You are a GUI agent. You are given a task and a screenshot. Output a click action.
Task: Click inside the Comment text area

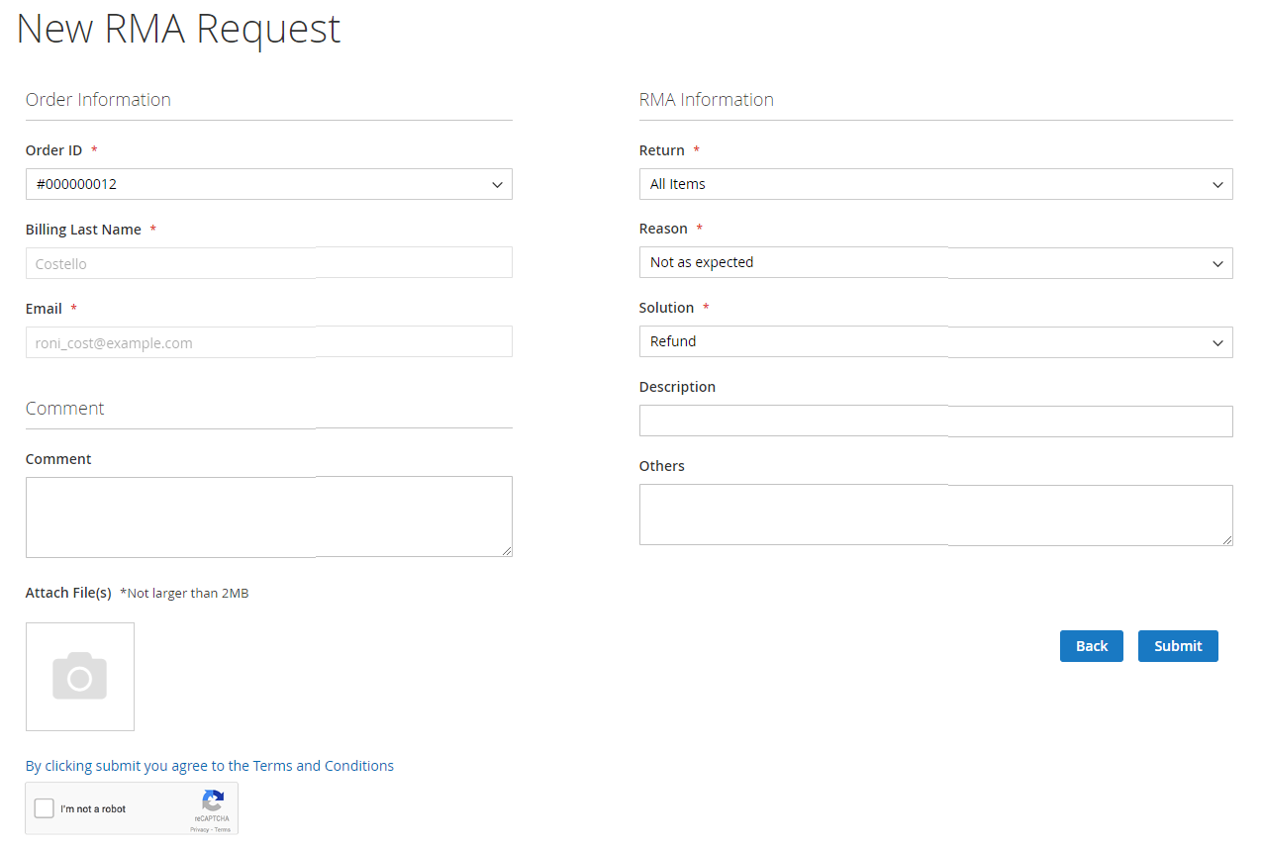pyautogui.click(x=268, y=516)
